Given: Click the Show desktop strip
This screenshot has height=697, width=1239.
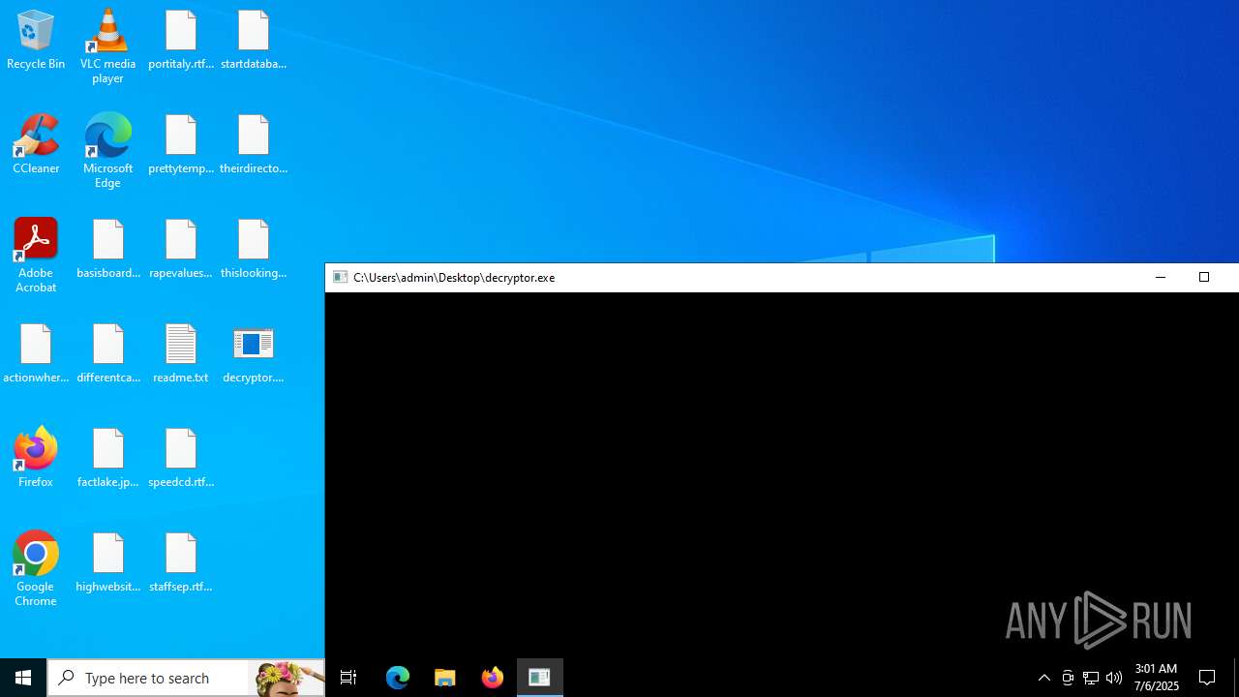Looking at the screenshot, I should 1236,678.
